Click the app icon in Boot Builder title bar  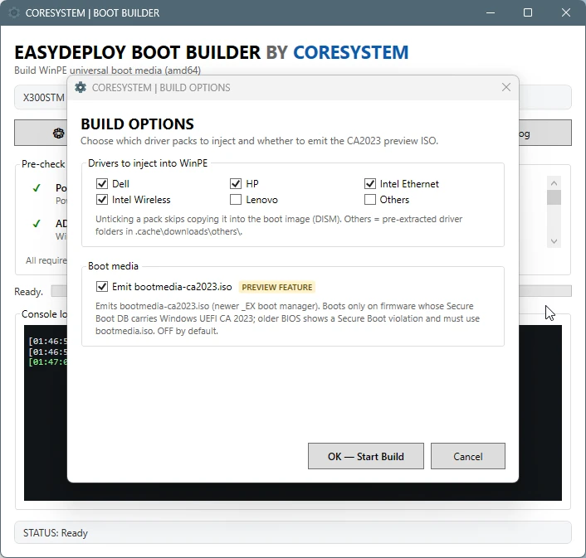pyautogui.click(x=14, y=12)
